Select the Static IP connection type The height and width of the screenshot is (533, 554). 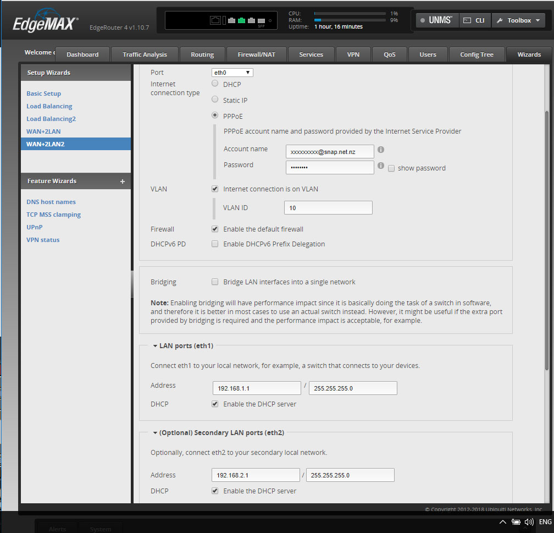(215, 100)
